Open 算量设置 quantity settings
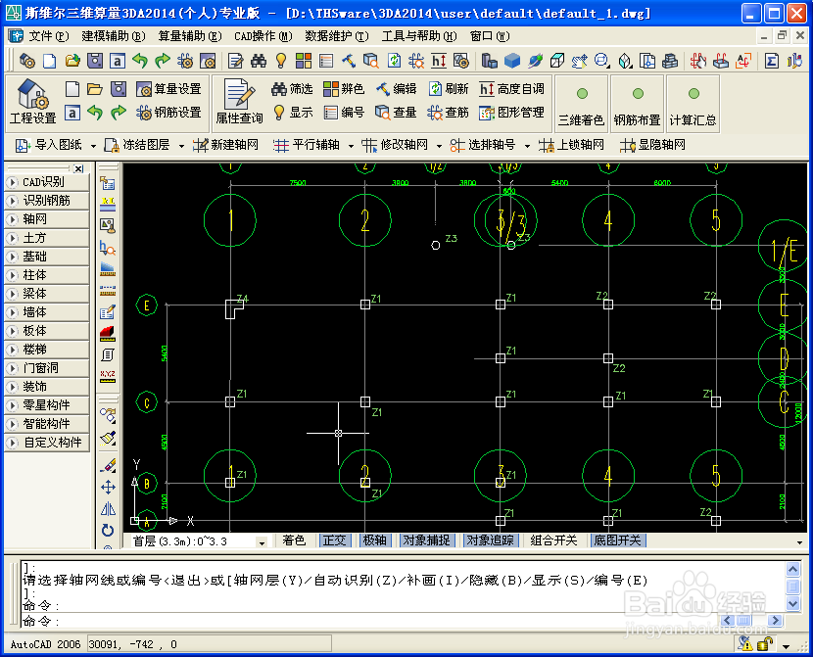 168,89
